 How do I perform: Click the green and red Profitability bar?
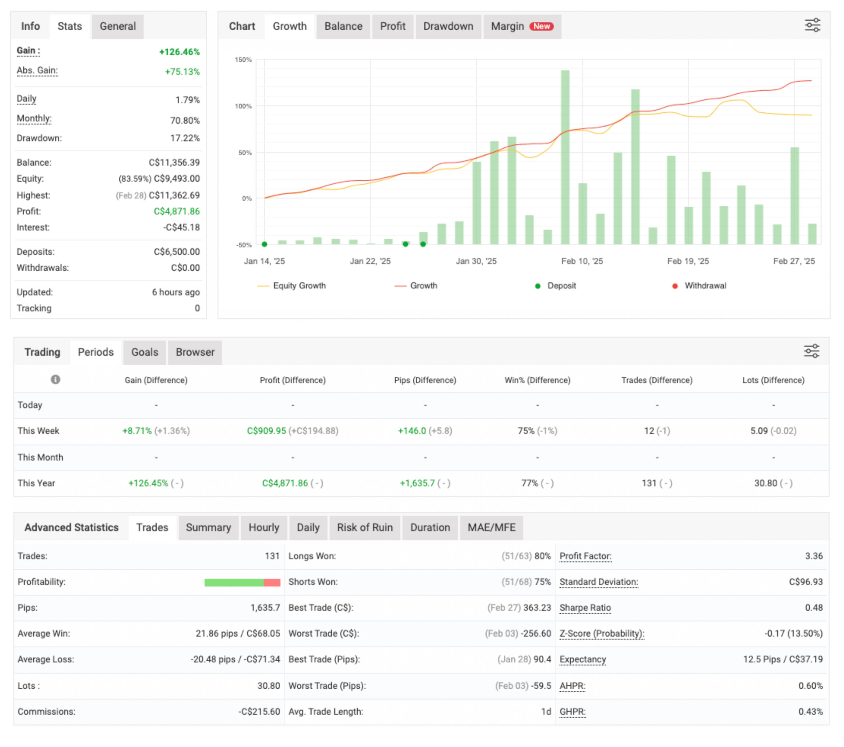(x=242, y=582)
